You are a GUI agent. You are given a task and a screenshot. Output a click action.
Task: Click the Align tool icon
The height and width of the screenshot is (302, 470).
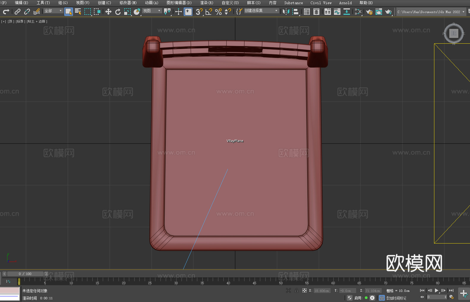pyautogui.click(x=296, y=12)
